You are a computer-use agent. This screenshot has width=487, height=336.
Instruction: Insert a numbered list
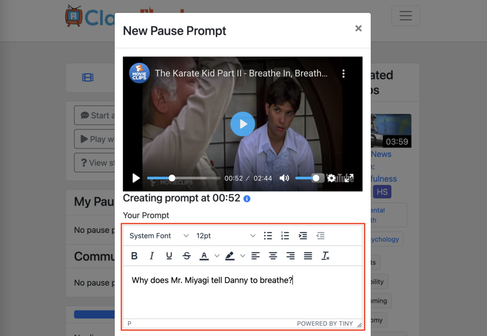285,236
